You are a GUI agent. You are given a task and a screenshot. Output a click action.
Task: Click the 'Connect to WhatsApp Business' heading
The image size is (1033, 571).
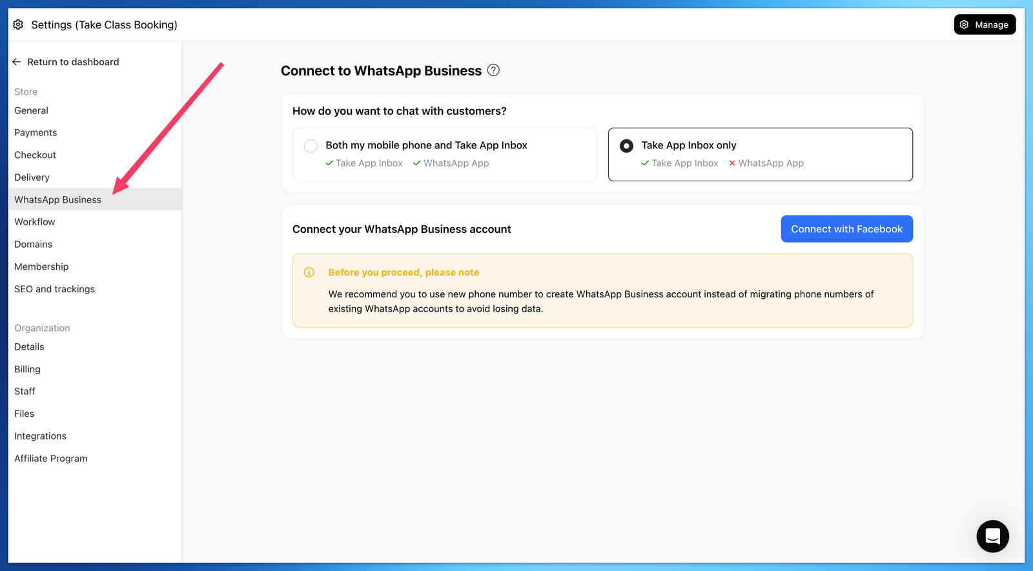tap(381, 71)
